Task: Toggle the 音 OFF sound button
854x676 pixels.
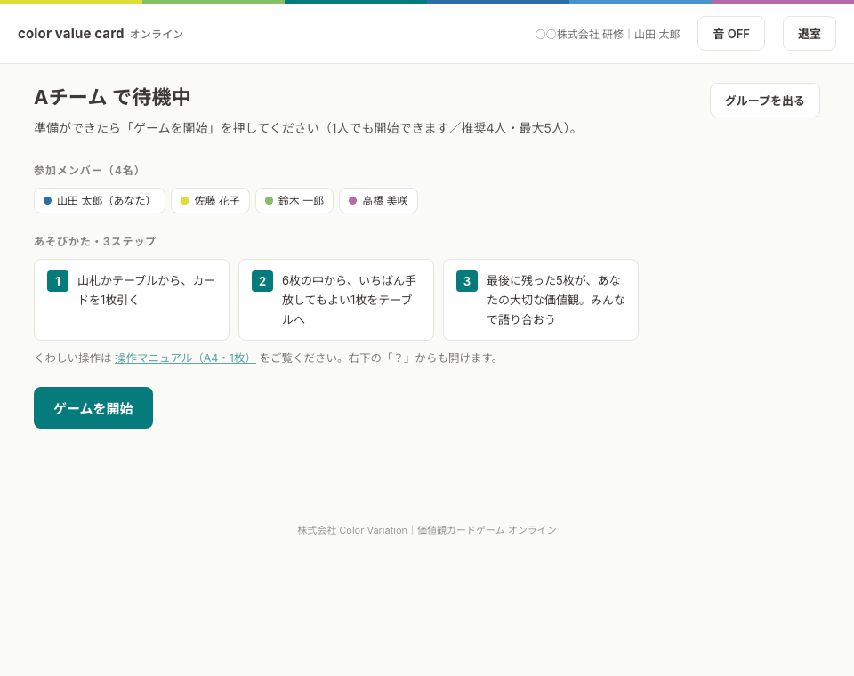Action: tap(731, 34)
